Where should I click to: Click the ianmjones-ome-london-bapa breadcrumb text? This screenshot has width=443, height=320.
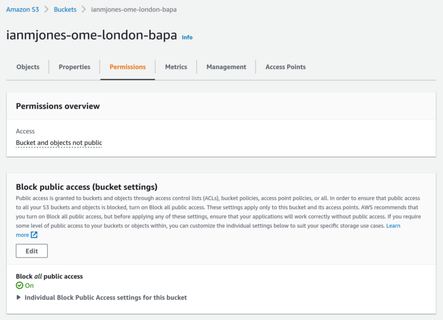click(x=133, y=9)
